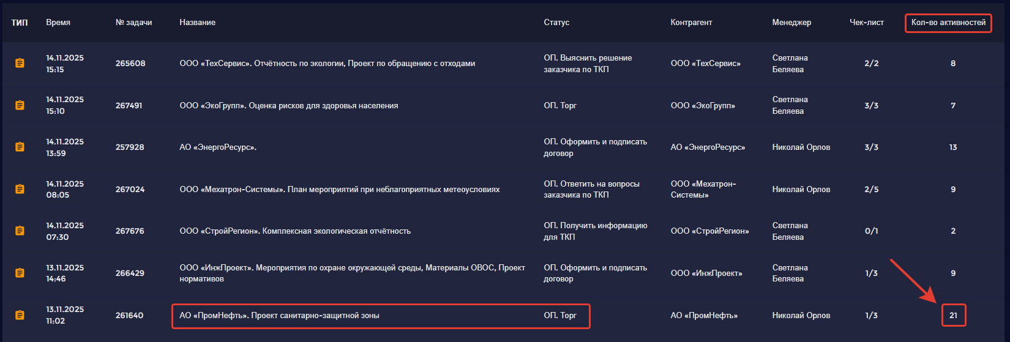This screenshot has width=1010, height=342.
Task: Click task icon for task 257928
Action: [x=20, y=147]
